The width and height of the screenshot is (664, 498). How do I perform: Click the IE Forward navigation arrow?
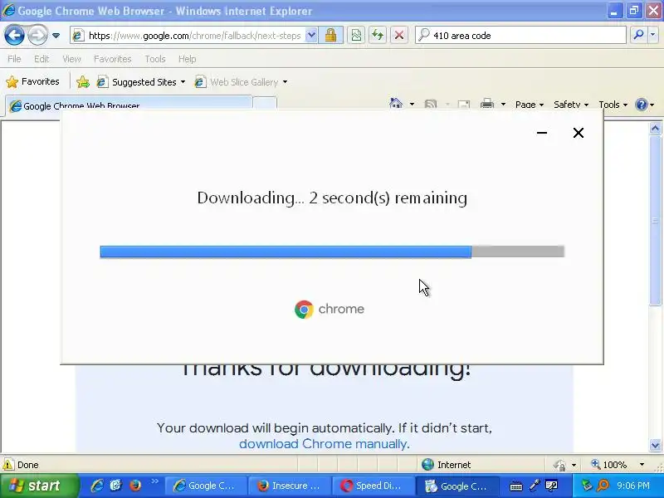[x=37, y=35]
